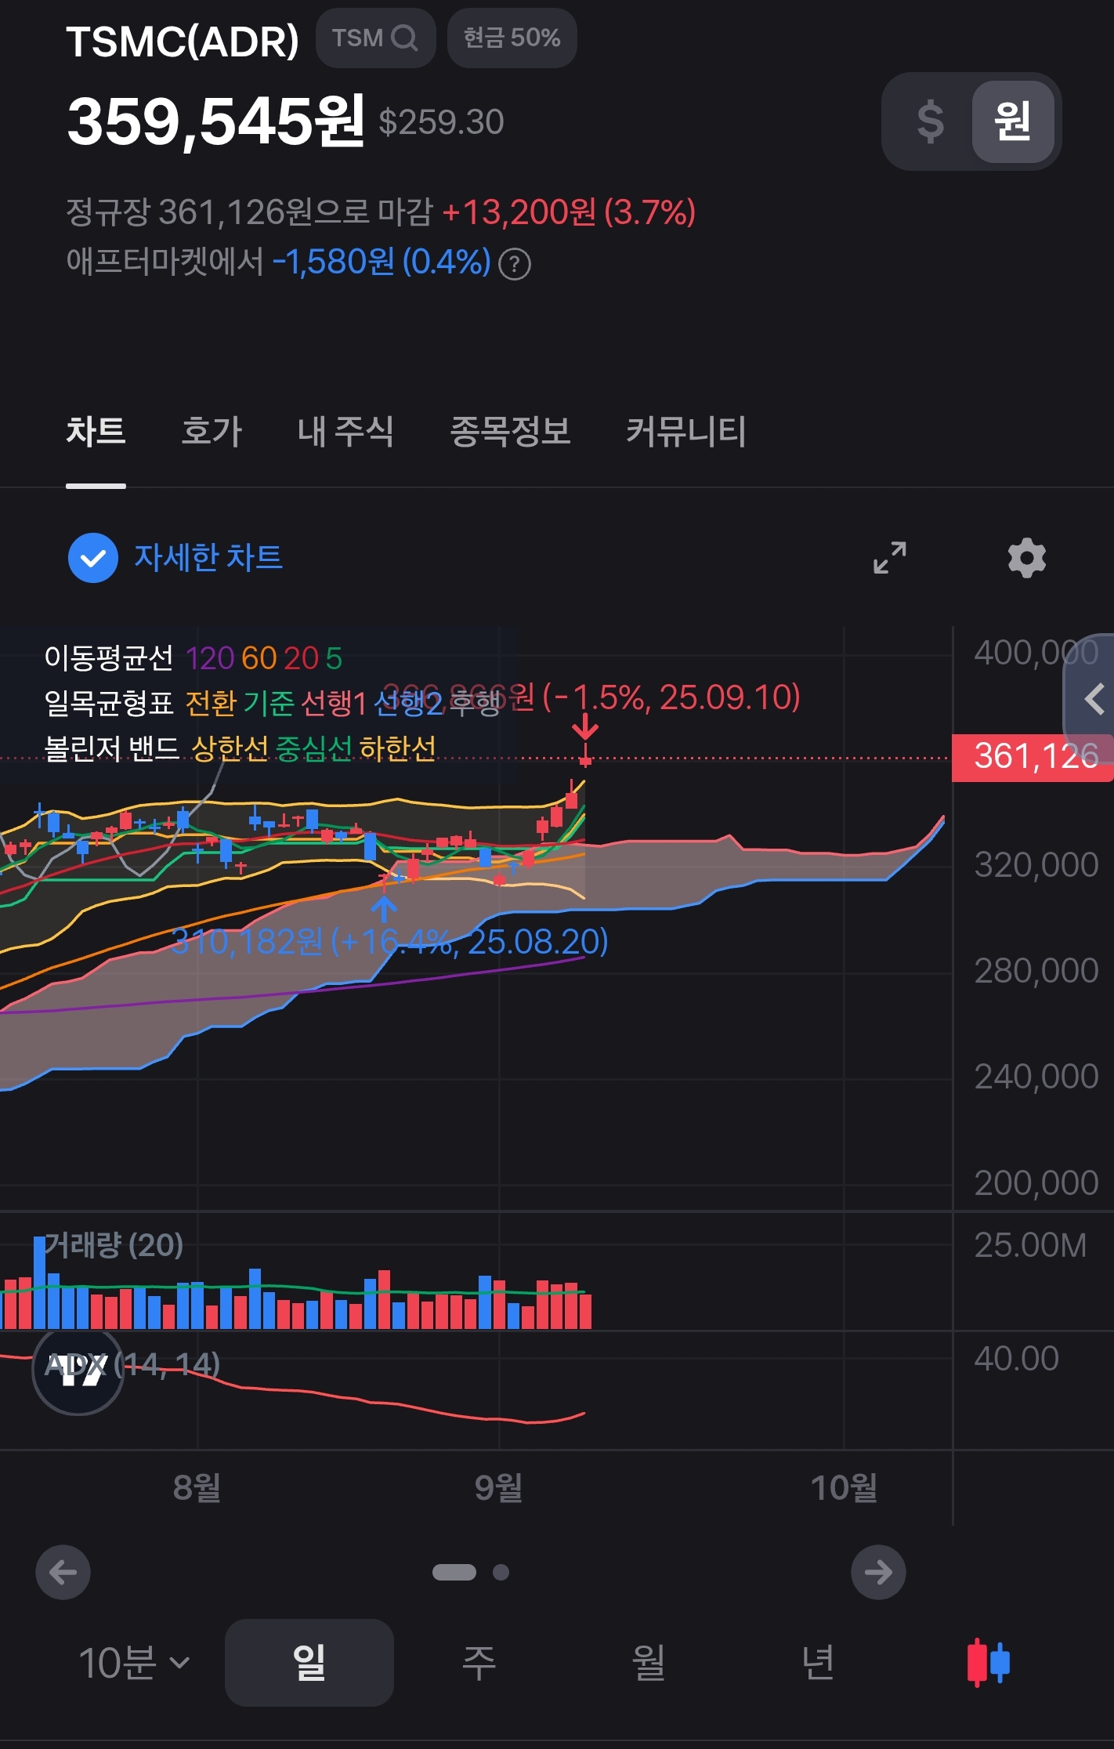
Task: Select the 년 yearly interval
Action: point(818,1663)
